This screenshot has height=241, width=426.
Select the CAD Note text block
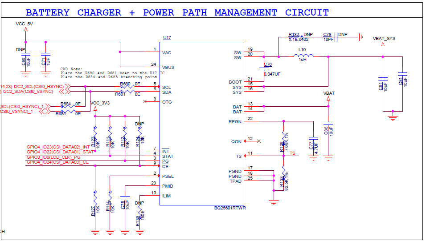[112, 73]
